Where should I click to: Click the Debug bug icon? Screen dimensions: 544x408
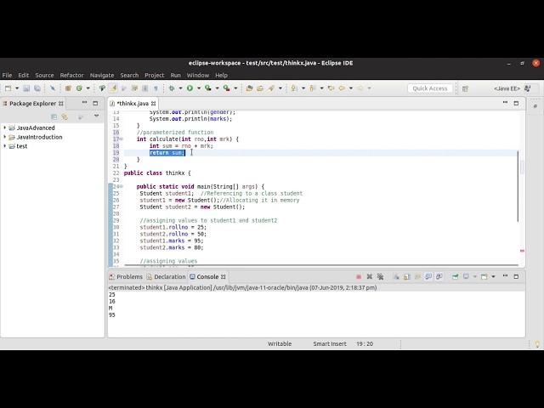(172, 88)
